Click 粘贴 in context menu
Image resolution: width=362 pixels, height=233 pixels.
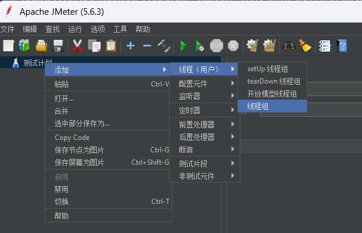[x=107, y=84]
